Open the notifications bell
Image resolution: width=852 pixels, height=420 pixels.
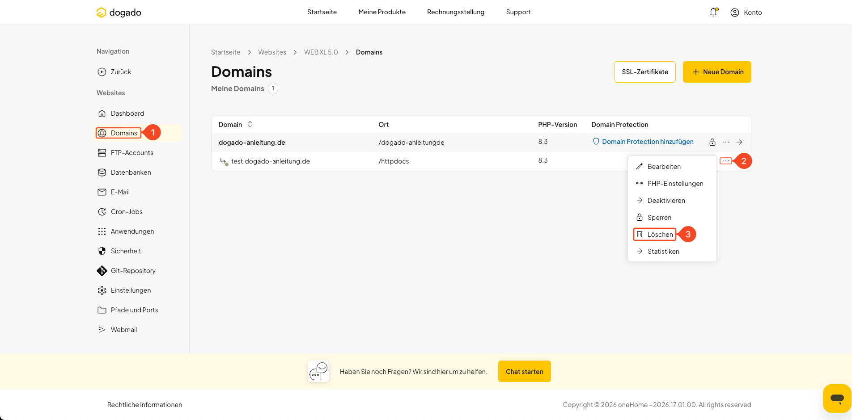pyautogui.click(x=713, y=12)
